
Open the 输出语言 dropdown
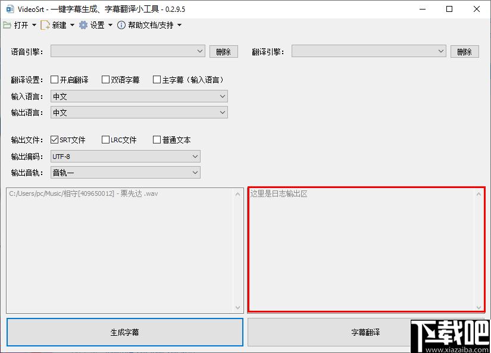[x=139, y=113]
